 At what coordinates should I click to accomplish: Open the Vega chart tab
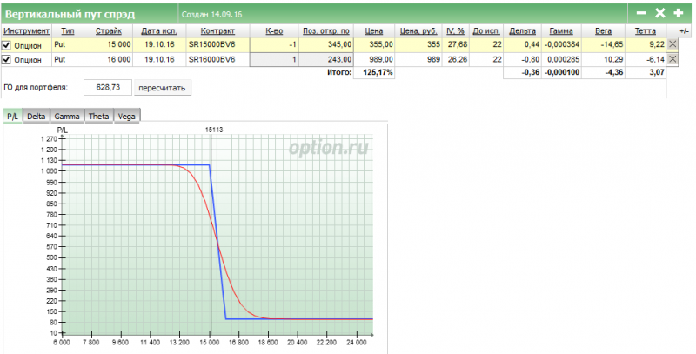[x=126, y=117]
